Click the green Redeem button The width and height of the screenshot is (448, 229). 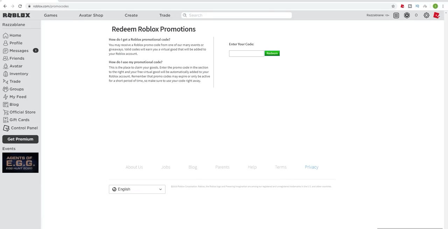[x=272, y=53]
